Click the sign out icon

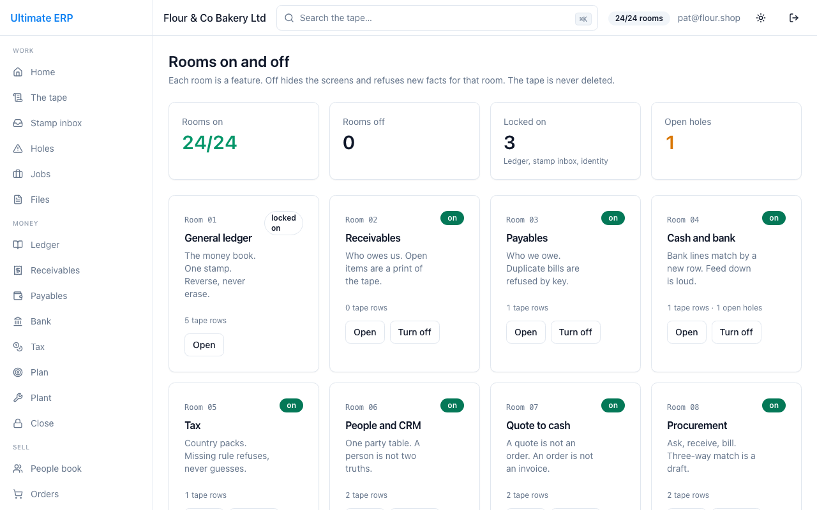tap(794, 18)
